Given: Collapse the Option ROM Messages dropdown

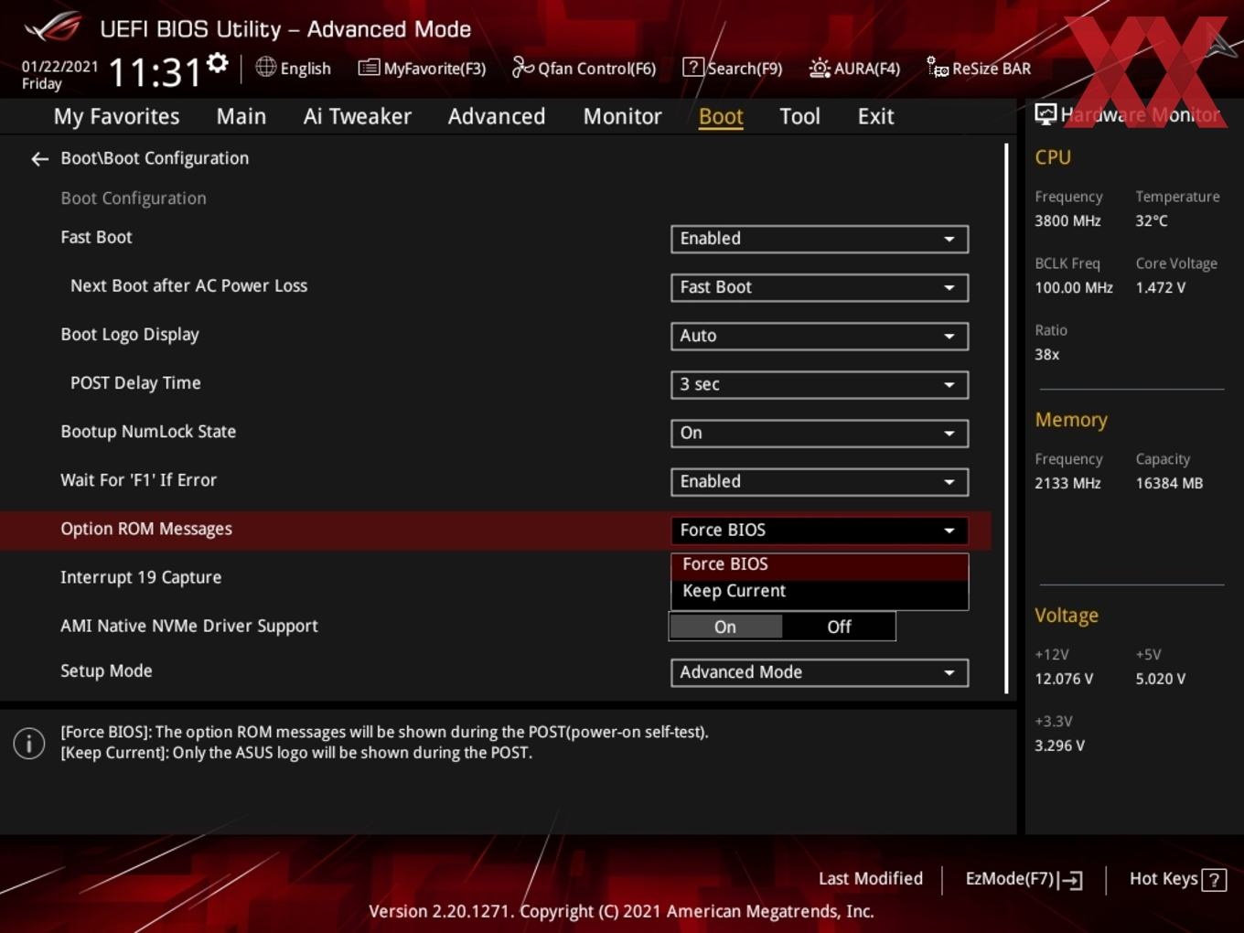Looking at the screenshot, I should 820,530.
